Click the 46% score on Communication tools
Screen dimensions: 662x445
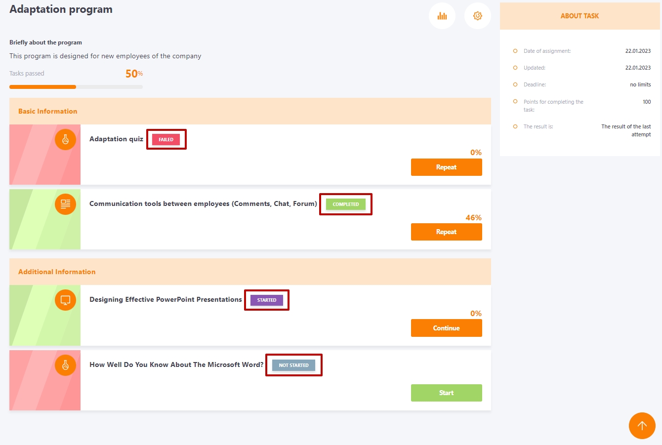(x=473, y=218)
